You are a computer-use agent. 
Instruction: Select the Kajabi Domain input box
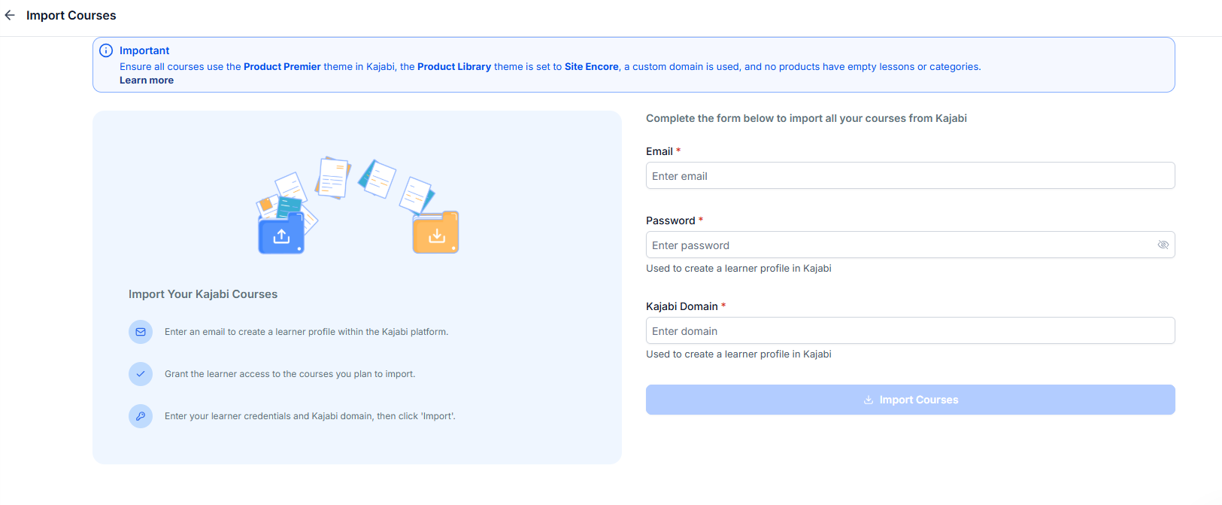tap(910, 331)
